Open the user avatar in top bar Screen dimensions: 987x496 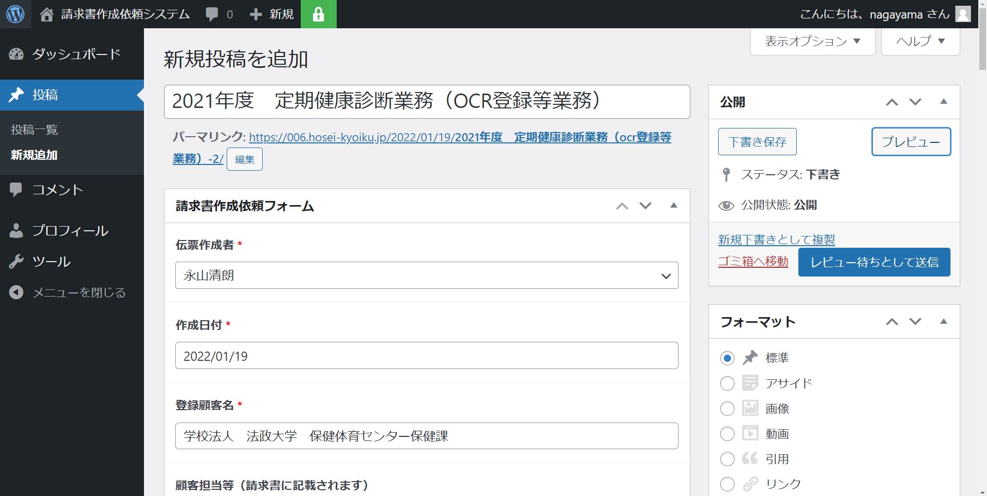pyautogui.click(x=963, y=14)
